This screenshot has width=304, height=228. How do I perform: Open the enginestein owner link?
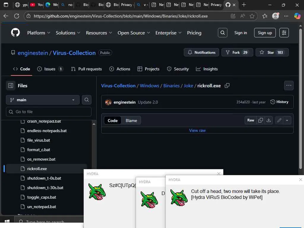click(33, 53)
